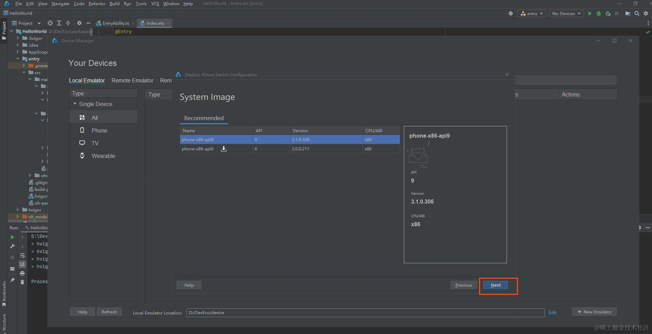The width and height of the screenshot is (652, 334).
Task: Click the Previous button in Virtual Device Configuration
Action: coord(464,285)
